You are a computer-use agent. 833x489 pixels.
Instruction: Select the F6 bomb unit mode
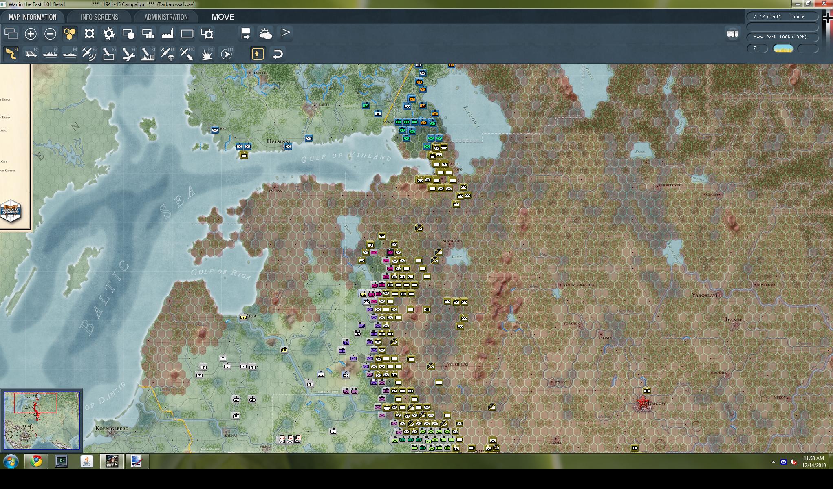pos(109,54)
